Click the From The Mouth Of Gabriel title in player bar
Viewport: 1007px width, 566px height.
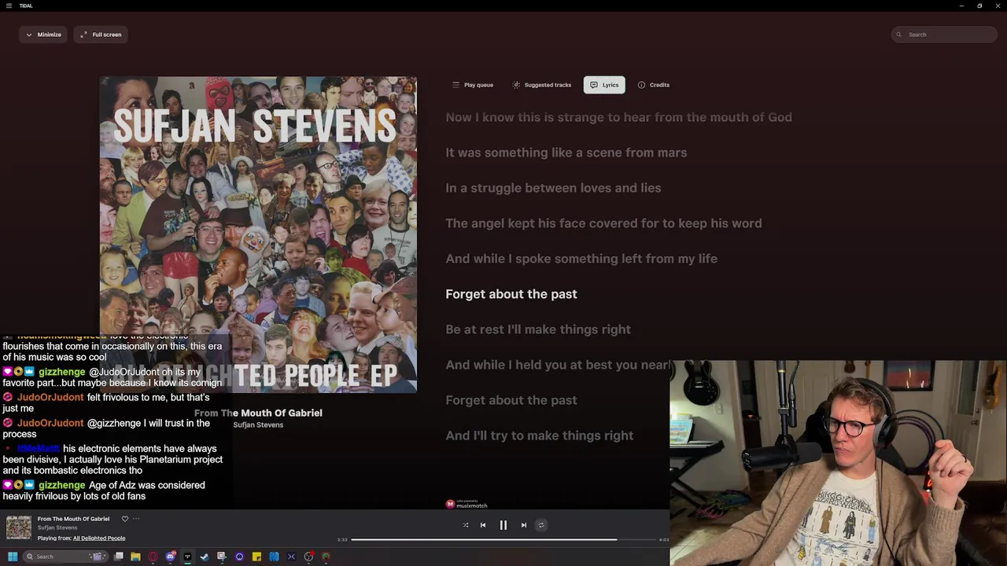pyautogui.click(x=73, y=519)
